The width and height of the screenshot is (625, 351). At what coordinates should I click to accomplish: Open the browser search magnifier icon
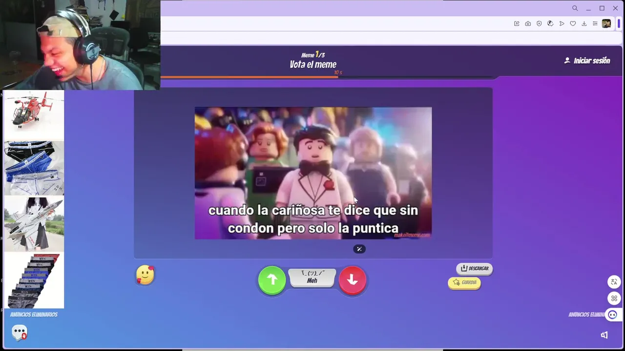(x=575, y=8)
